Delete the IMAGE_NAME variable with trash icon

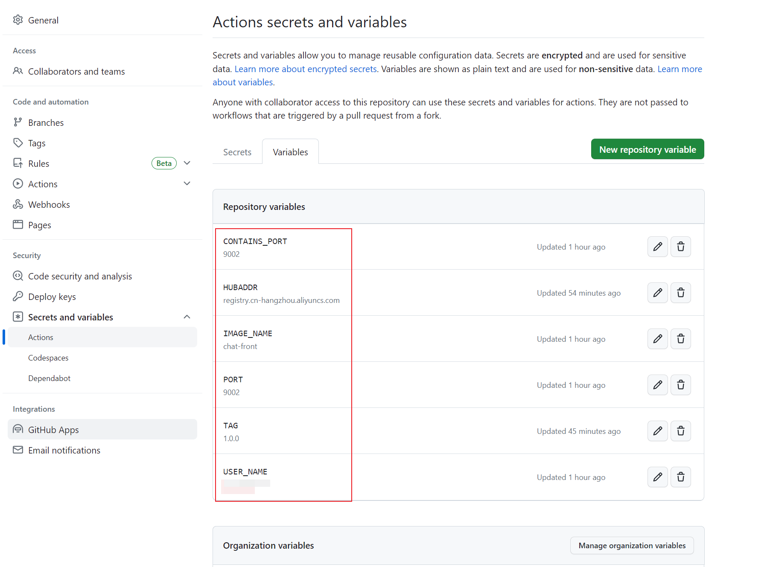click(x=680, y=339)
